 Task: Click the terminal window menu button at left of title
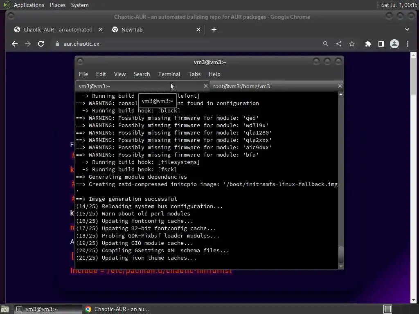80,62
